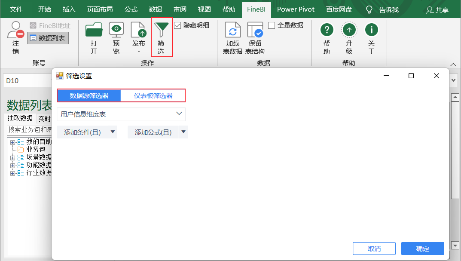Image resolution: width=461 pixels, height=261 pixels.
Task: Click the 发布 publish icon
Action: point(138,30)
